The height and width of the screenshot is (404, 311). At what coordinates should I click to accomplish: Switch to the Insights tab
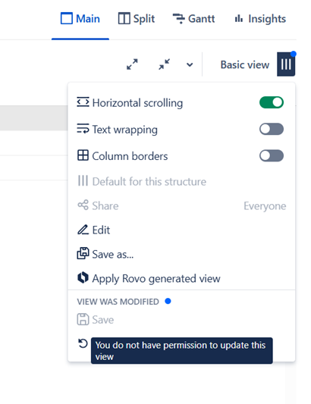pos(260,19)
